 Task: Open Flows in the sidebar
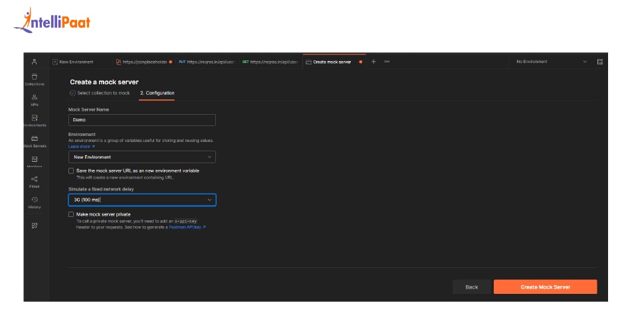coord(35,182)
